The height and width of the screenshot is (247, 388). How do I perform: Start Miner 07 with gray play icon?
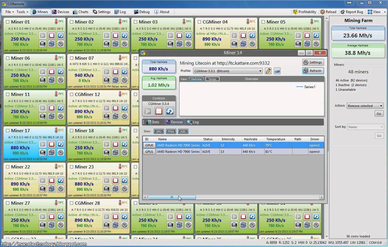click(107, 72)
